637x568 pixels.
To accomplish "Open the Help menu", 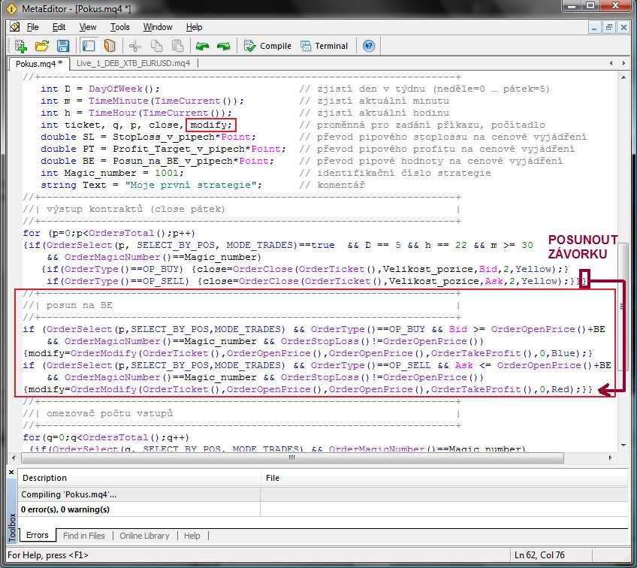I will [195, 27].
